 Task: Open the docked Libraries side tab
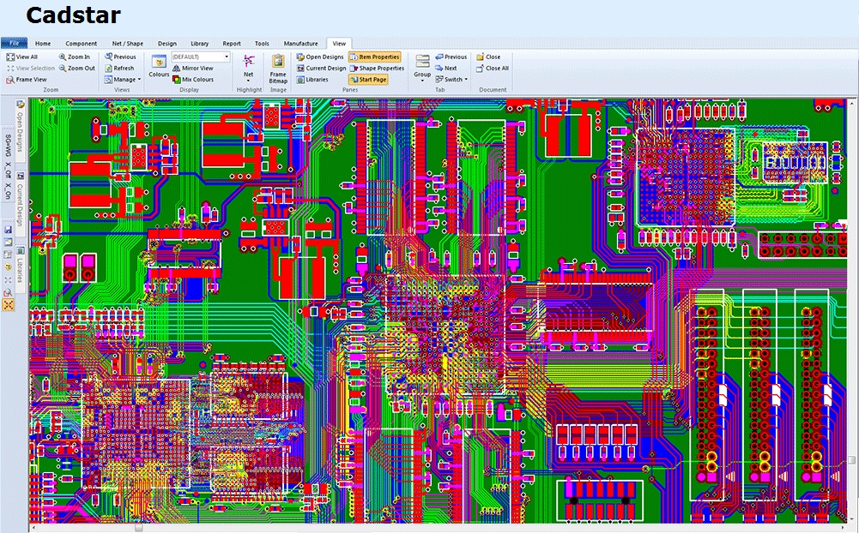click(x=21, y=269)
